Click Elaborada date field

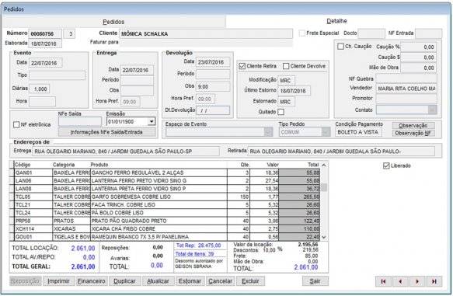coord(45,44)
